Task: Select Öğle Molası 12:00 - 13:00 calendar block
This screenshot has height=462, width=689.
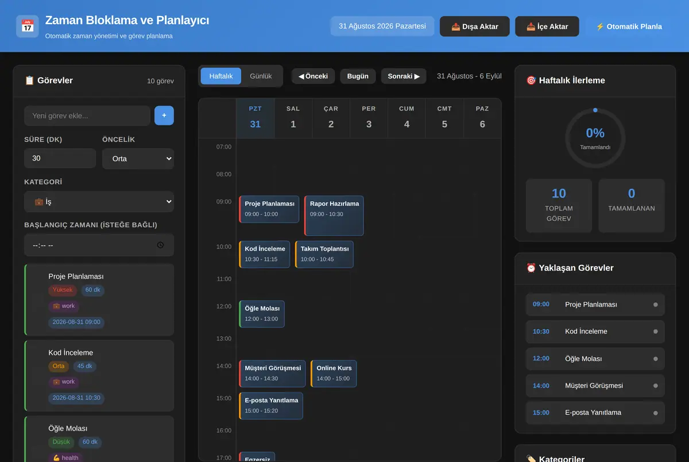Action: pyautogui.click(x=262, y=314)
